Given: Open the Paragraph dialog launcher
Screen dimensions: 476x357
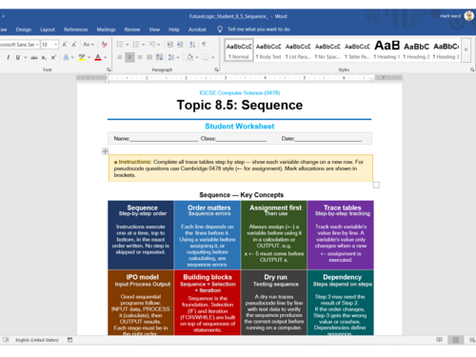Looking at the screenshot, I should [x=217, y=69].
